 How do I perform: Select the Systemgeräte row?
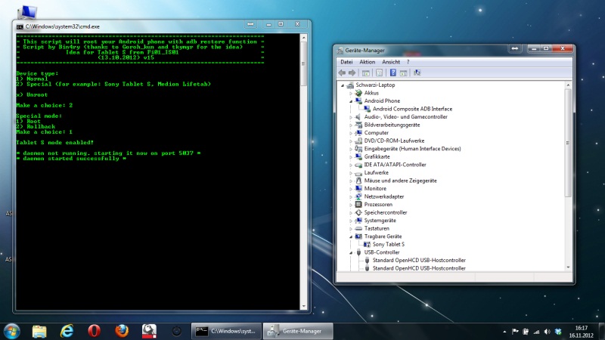click(x=380, y=221)
